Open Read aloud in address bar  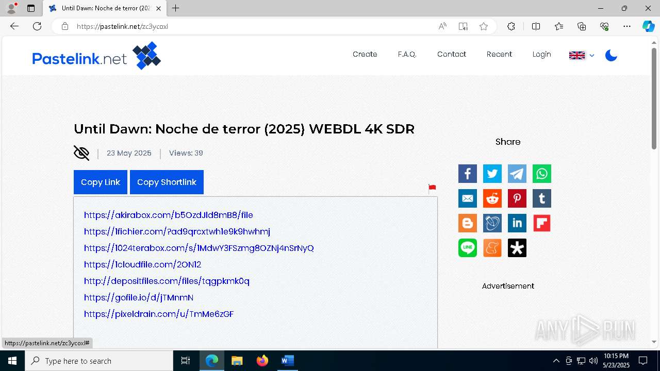442,26
